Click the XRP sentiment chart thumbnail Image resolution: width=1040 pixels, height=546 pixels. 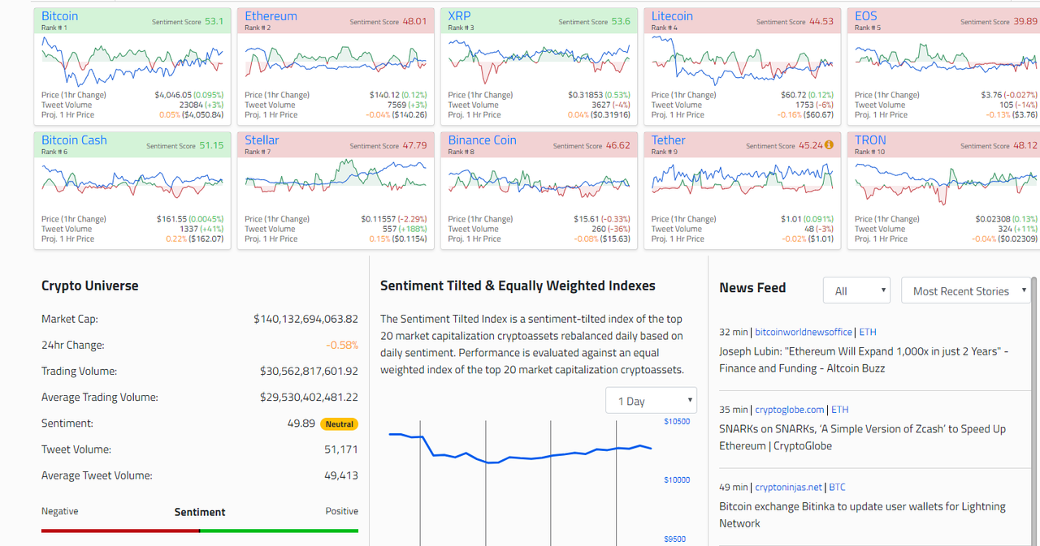click(539, 60)
